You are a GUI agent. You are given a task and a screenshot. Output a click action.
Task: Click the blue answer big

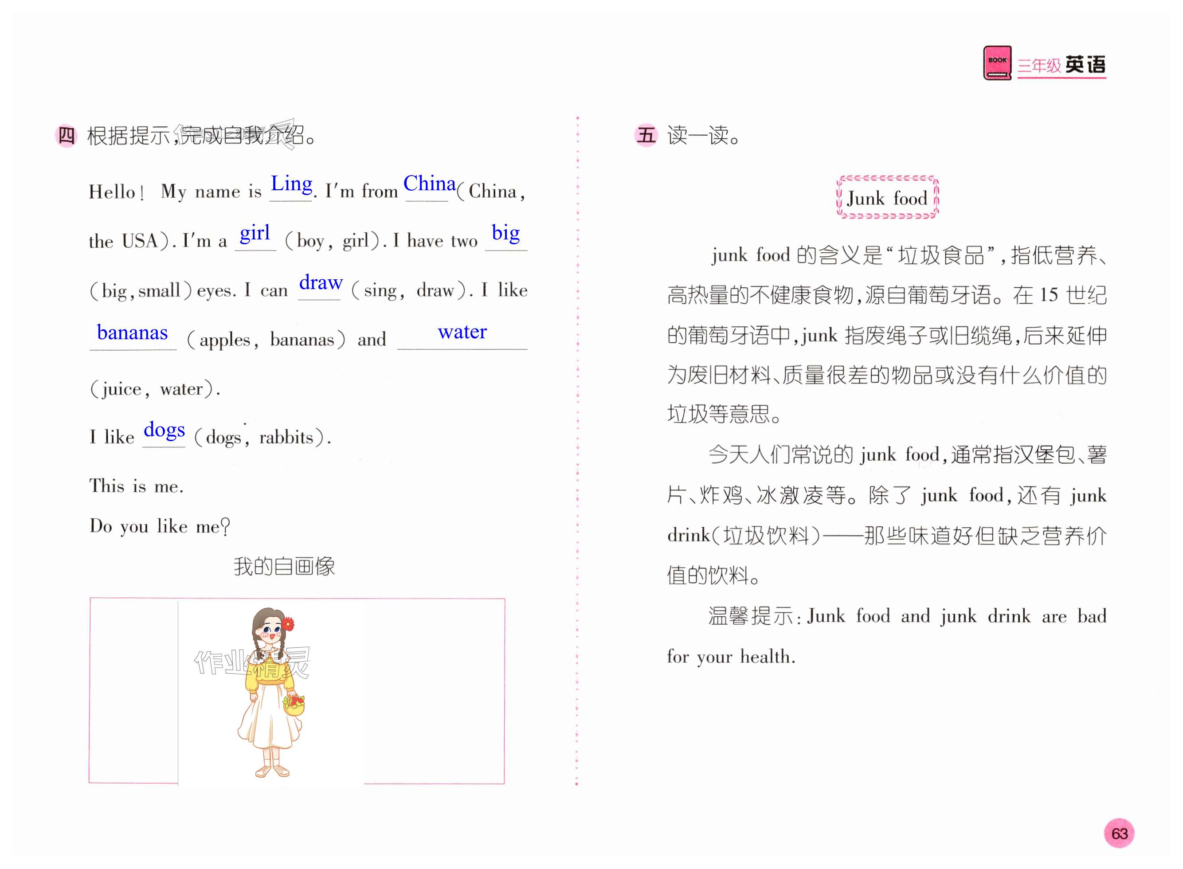tap(505, 232)
